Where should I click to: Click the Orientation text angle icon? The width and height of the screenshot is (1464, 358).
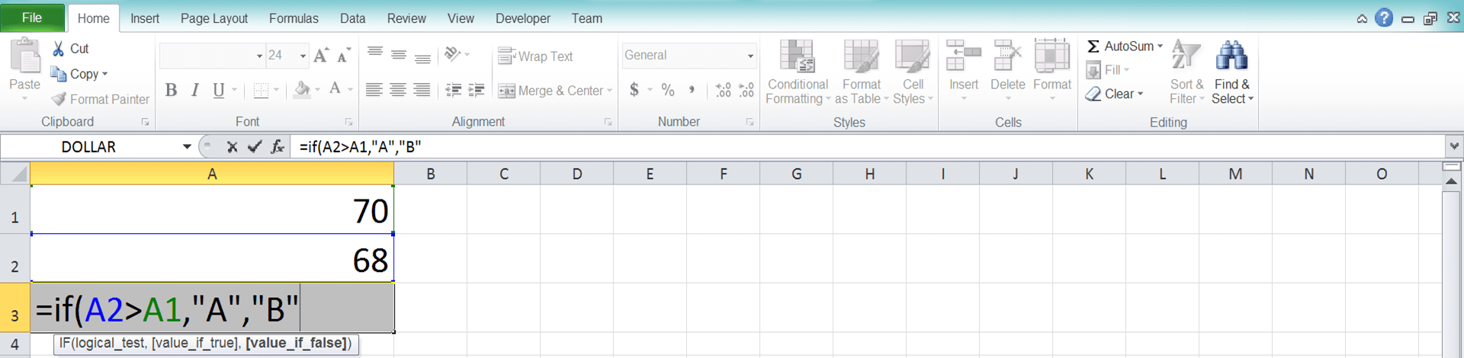click(x=453, y=54)
